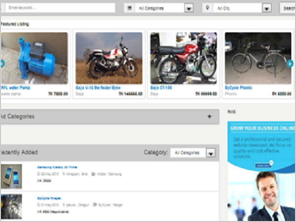
Task: Open the Recently Added category filter dropdown
Action: pyautogui.click(x=192, y=152)
